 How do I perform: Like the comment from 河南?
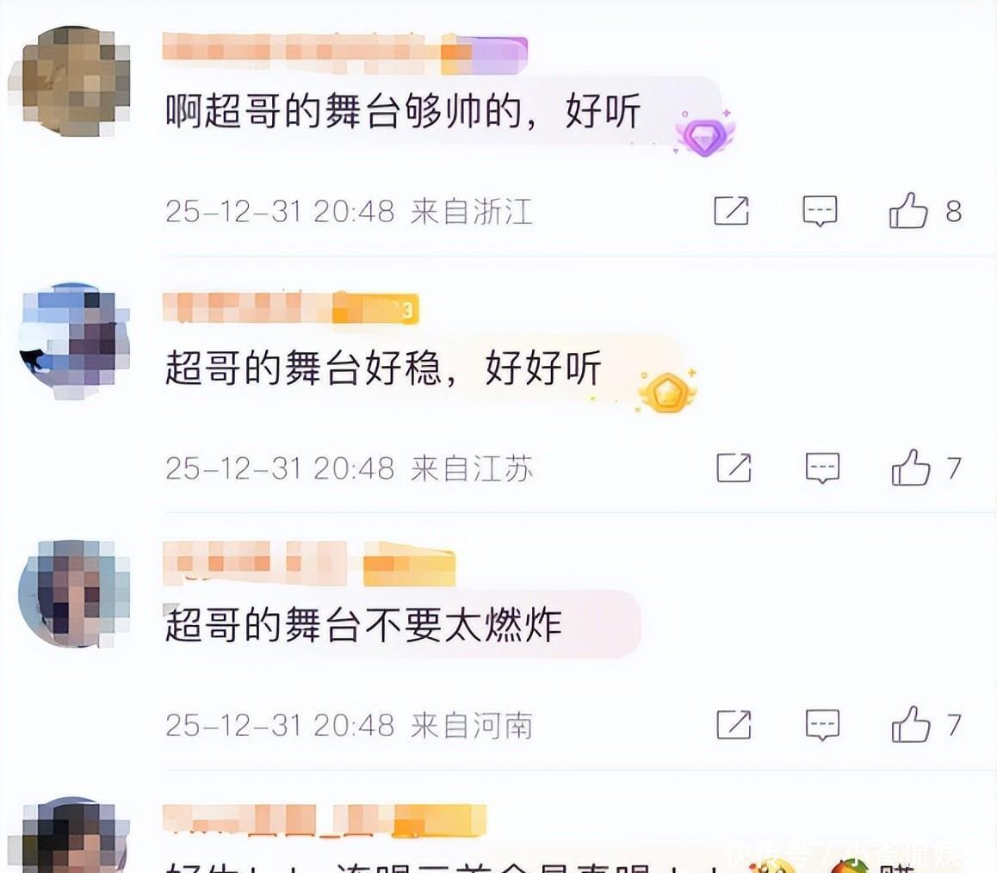pos(911,724)
